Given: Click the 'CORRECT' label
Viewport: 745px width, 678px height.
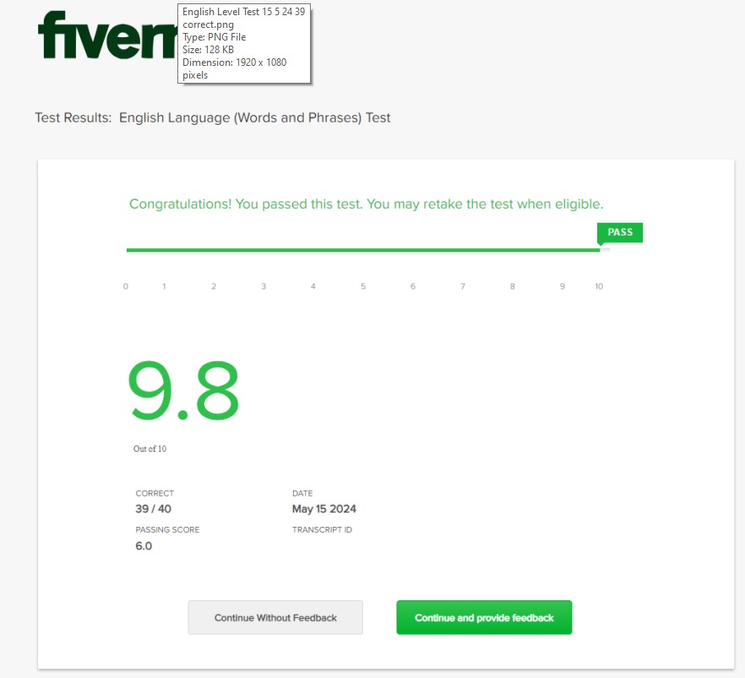Looking at the screenshot, I should tap(155, 493).
